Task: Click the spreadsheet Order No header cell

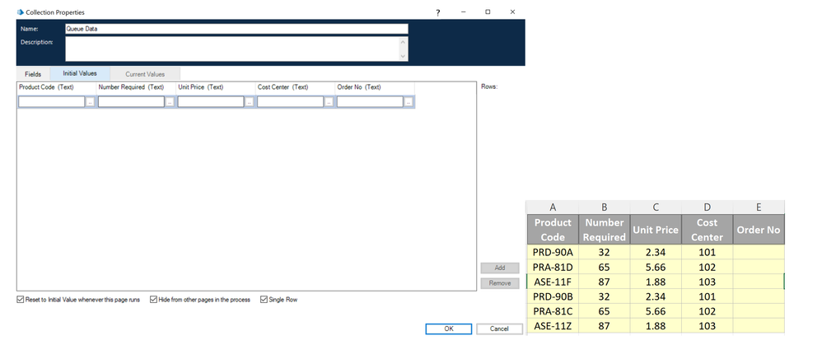Action: click(x=759, y=230)
